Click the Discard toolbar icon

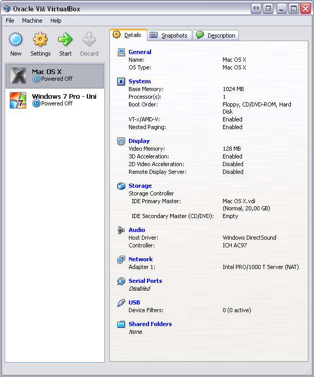pos(89,40)
